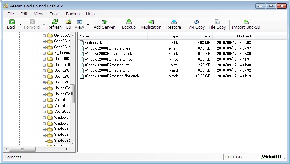Screen dimensions: 290x164
Task: Open the Back history dropdown arrow
Action: coord(20,25)
